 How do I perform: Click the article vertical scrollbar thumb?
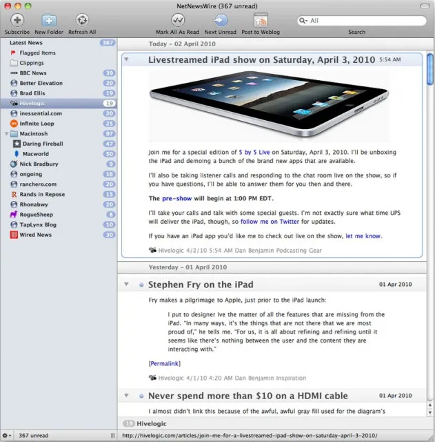pyautogui.click(x=430, y=69)
